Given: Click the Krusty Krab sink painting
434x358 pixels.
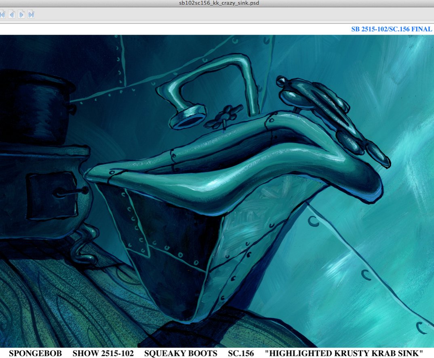Looking at the screenshot, I should 217,191.
